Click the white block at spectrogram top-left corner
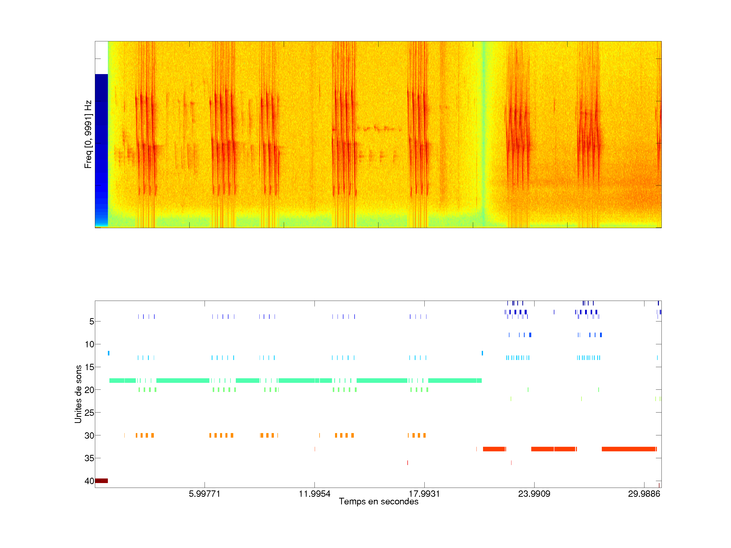 101,58
